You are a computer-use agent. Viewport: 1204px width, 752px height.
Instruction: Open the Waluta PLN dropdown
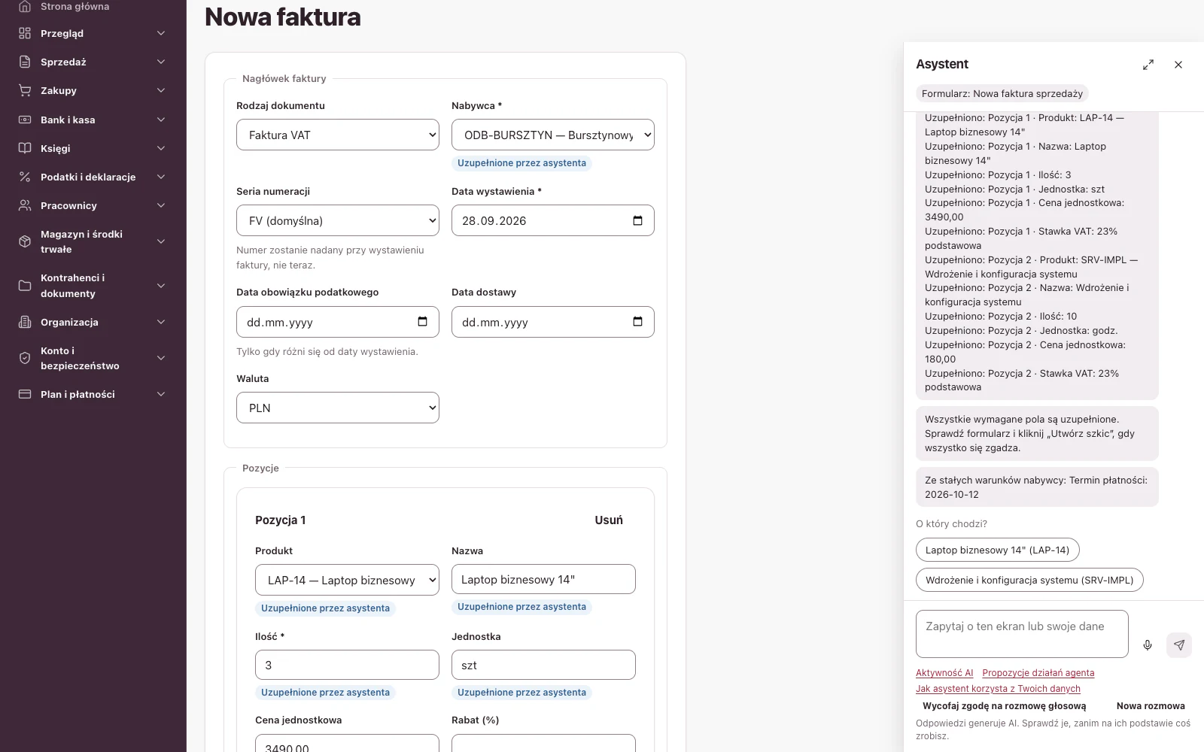point(338,408)
